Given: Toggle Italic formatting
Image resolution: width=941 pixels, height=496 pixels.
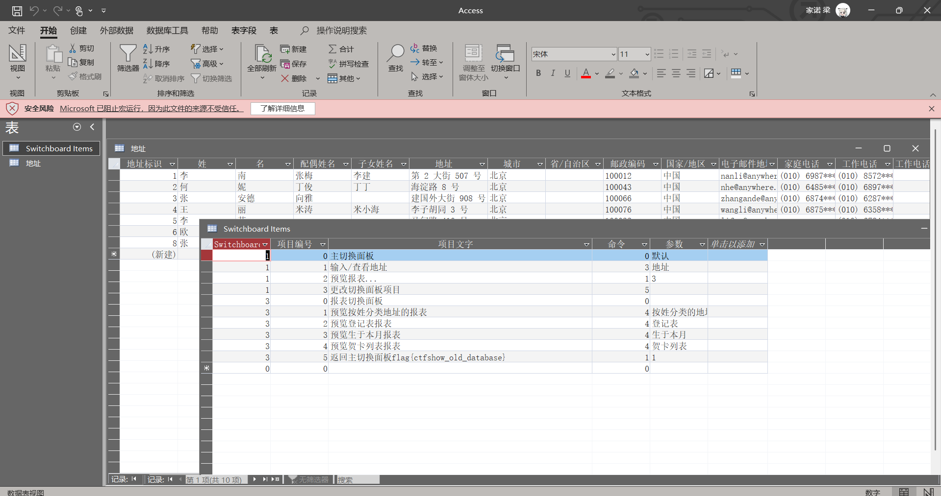Looking at the screenshot, I should click(553, 73).
